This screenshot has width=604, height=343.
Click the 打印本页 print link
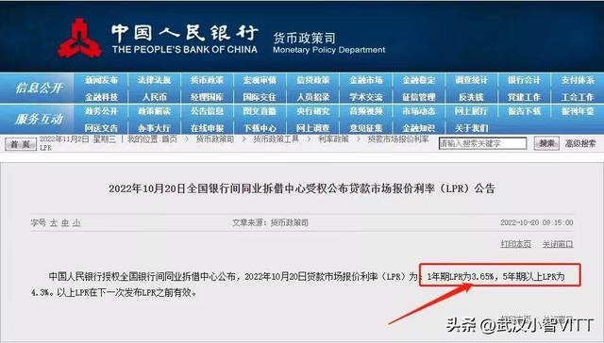(516, 244)
